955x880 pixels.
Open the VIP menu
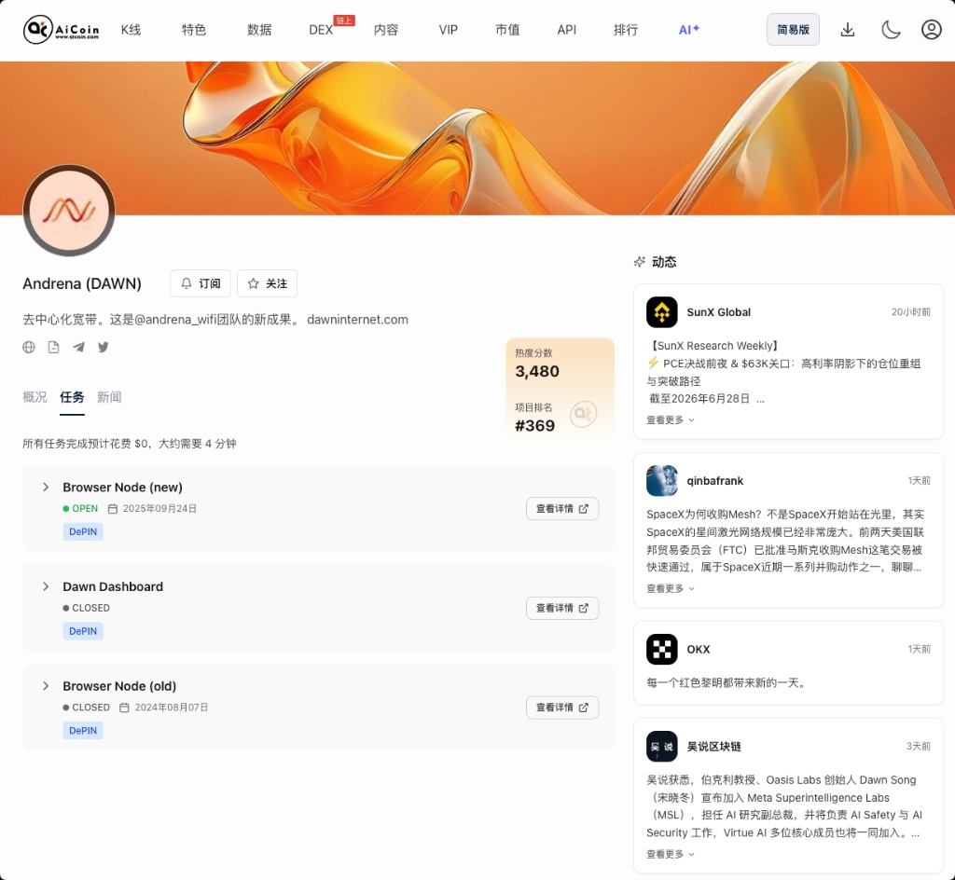tap(449, 29)
